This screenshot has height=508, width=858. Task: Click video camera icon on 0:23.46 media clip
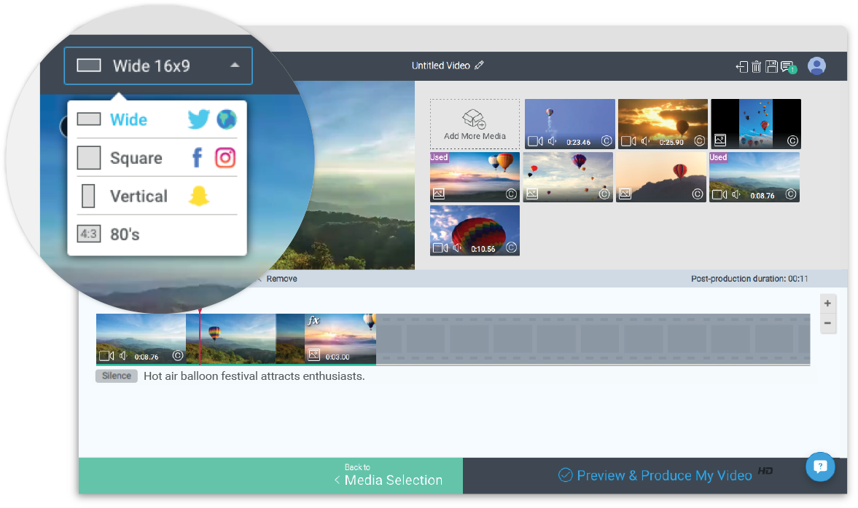click(535, 141)
